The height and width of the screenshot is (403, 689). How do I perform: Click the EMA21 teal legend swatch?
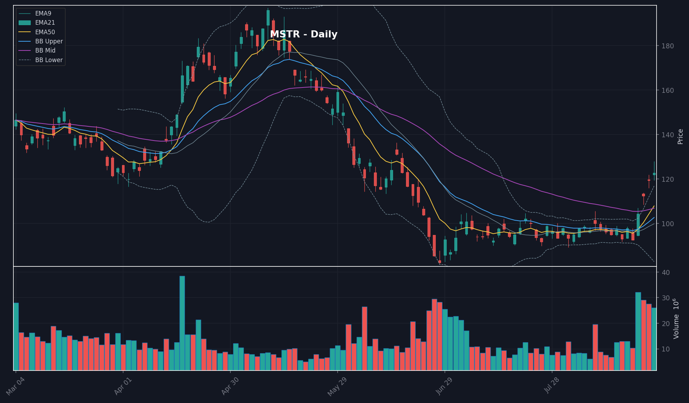25,23
